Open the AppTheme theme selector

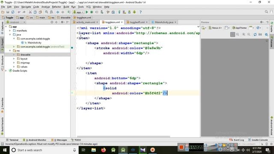[239, 28]
